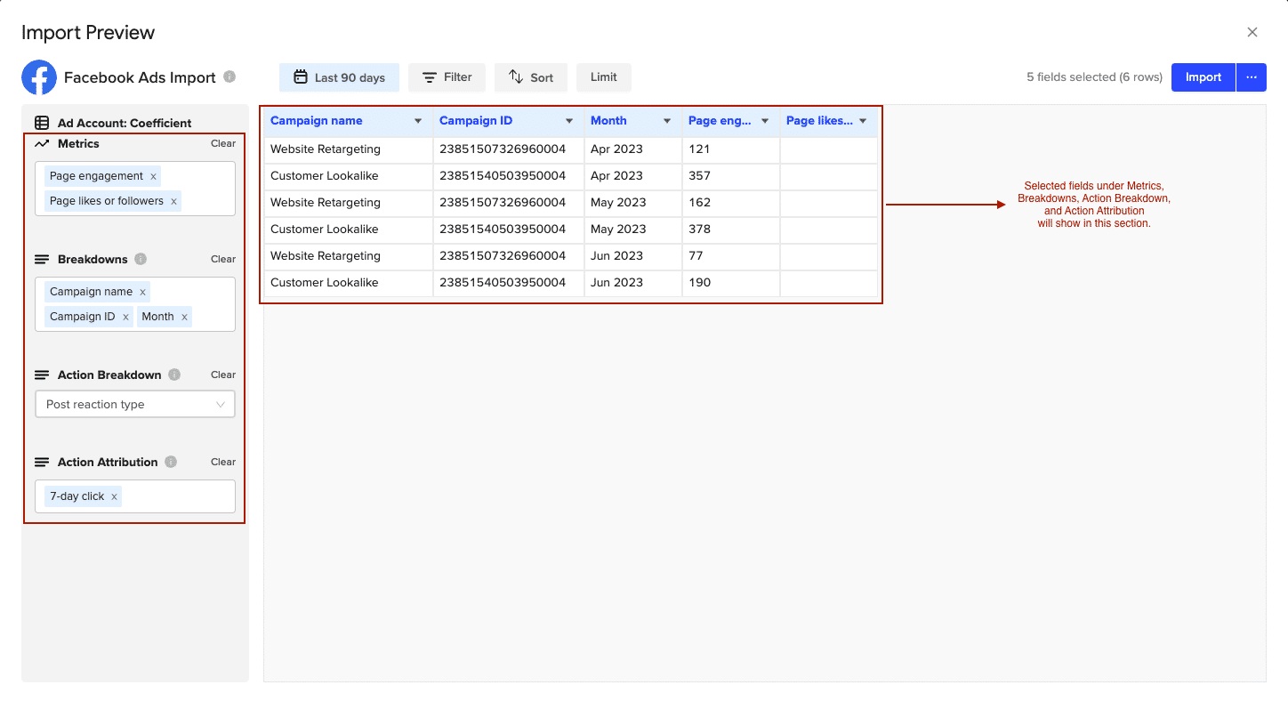1288x701 pixels.
Task: Open the Month column dropdown arrow
Action: click(x=667, y=121)
